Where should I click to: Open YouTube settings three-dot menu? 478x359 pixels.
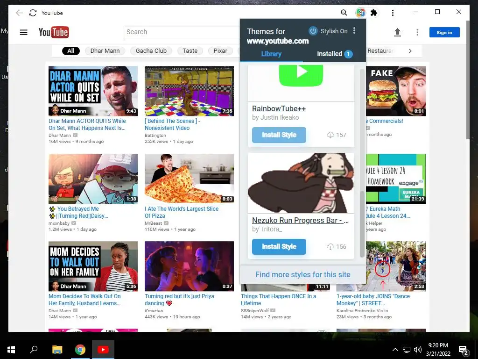(x=417, y=32)
